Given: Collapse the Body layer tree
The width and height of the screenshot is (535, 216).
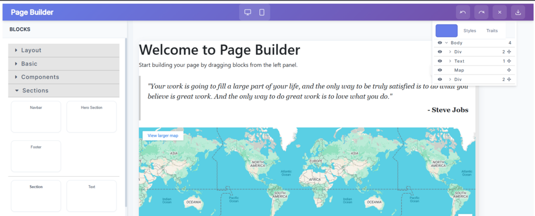Looking at the screenshot, I should [446, 43].
